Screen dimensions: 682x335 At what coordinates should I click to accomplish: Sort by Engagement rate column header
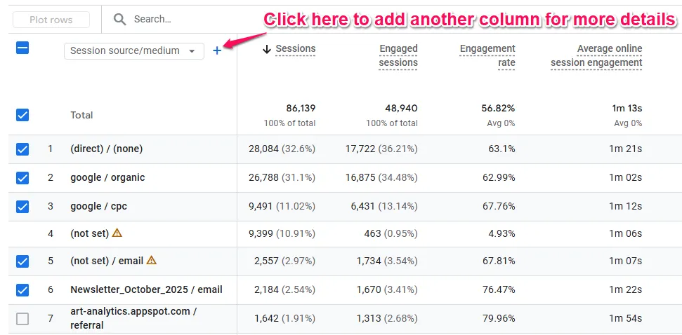click(487, 55)
